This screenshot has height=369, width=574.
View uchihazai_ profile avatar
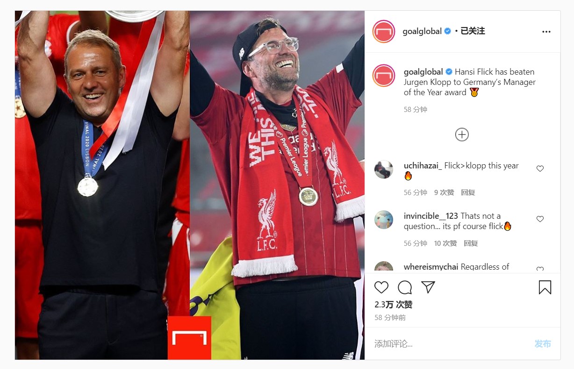pyautogui.click(x=384, y=169)
